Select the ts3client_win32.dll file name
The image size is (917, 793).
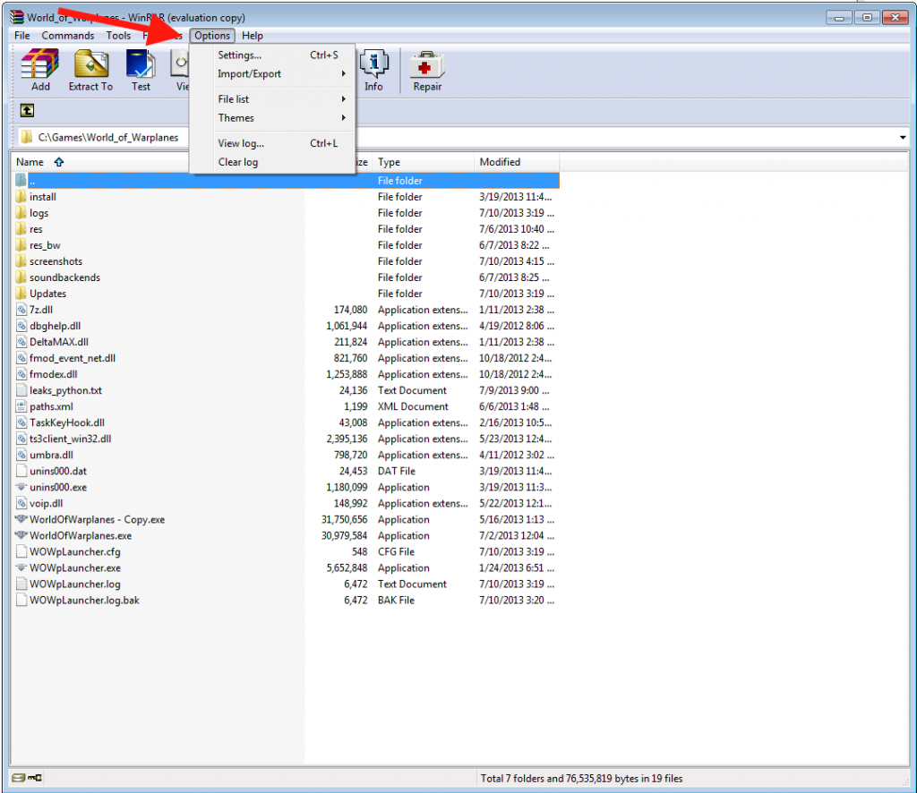[71, 439]
